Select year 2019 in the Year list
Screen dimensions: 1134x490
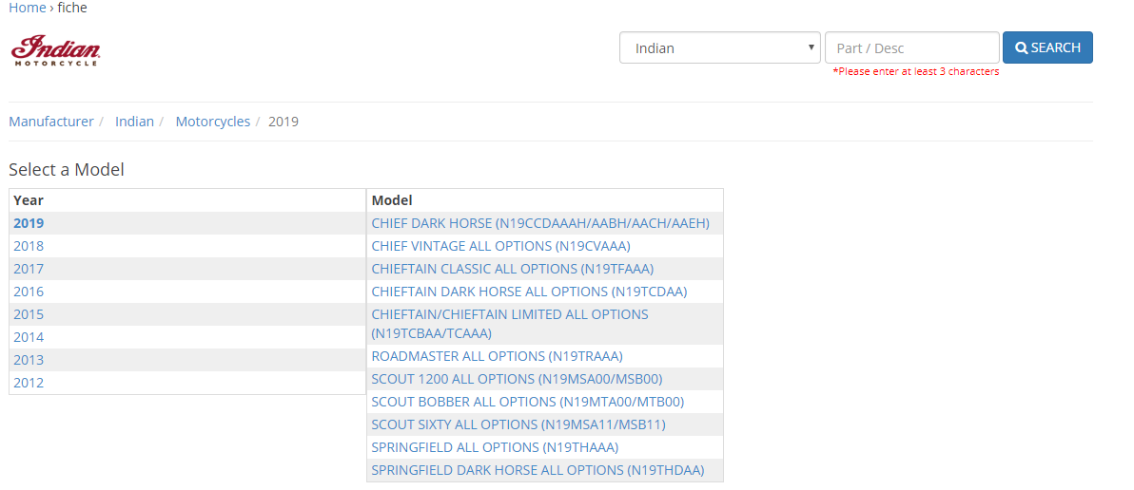[29, 223]
